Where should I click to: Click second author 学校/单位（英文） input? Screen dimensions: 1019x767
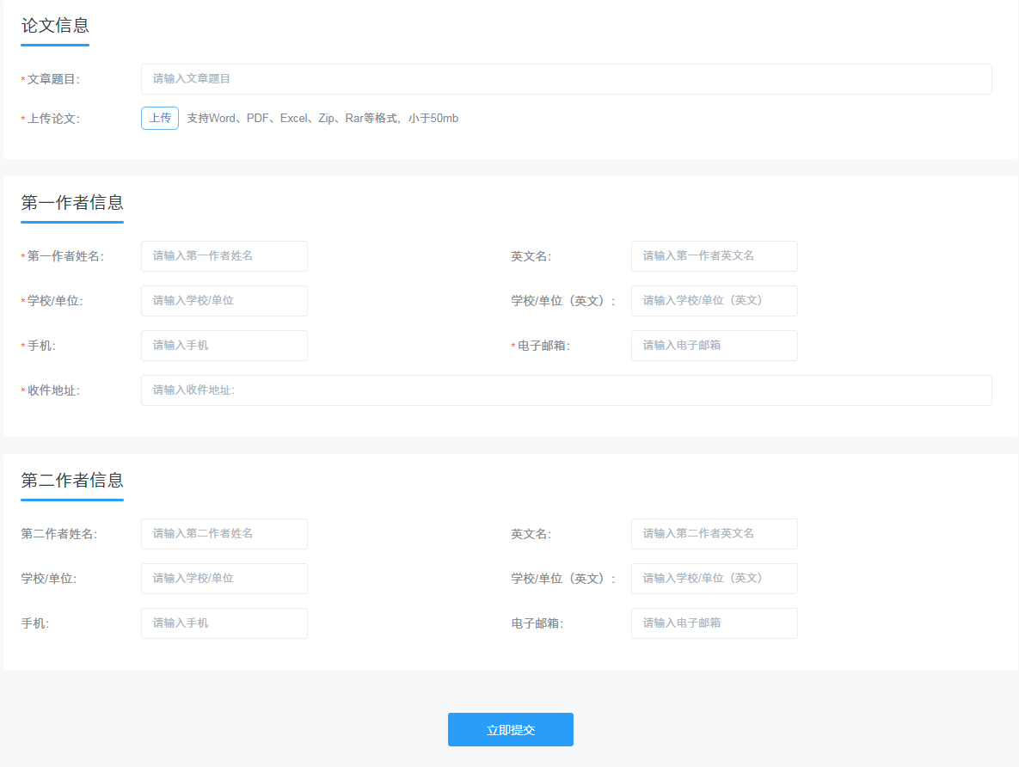pos(715,579)
